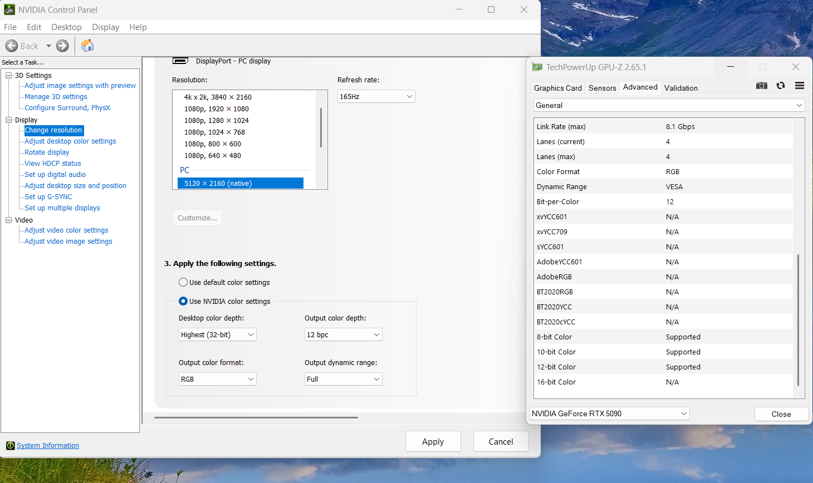Expand the GPU-Z General dropdown

pos(669,105)
